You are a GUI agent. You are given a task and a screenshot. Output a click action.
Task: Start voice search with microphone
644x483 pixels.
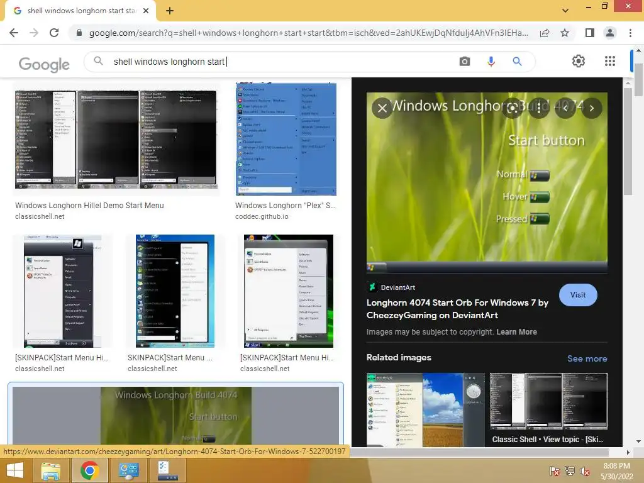pos(491,62)
